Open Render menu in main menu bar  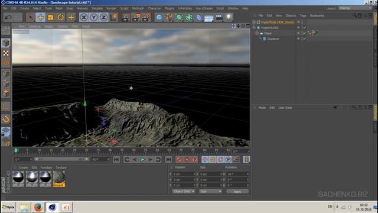pos(111,8)
